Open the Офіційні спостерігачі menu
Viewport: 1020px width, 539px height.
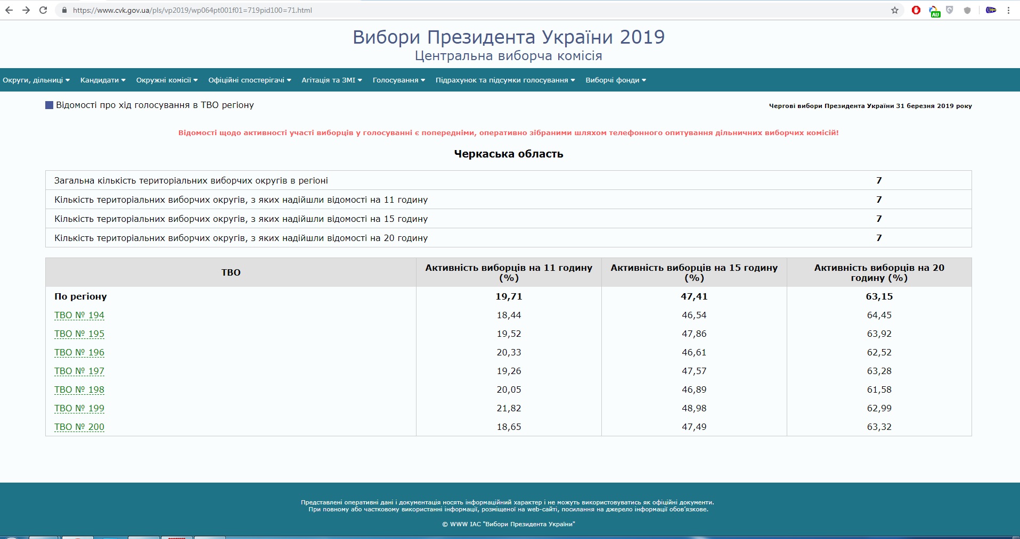(250, 80)
